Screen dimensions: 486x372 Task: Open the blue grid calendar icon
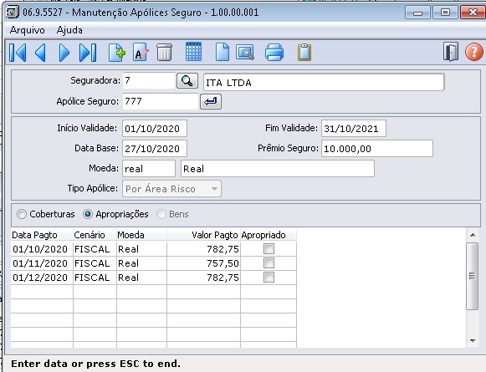(x=194, y=52)
